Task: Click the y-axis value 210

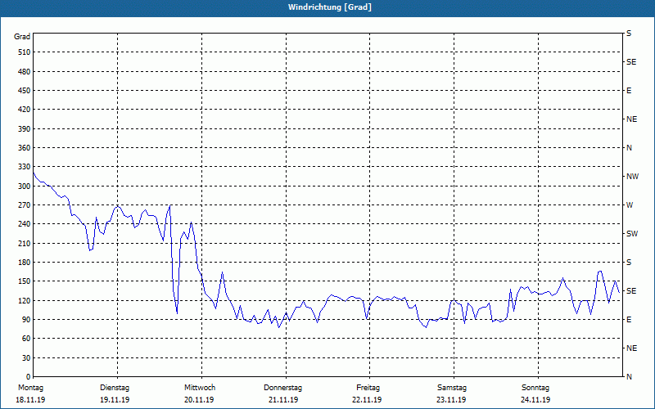Action: 24,243
